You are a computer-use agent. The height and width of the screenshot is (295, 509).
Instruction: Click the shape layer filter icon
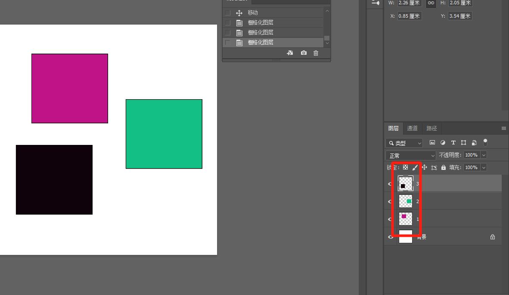[x=463, y=143]
